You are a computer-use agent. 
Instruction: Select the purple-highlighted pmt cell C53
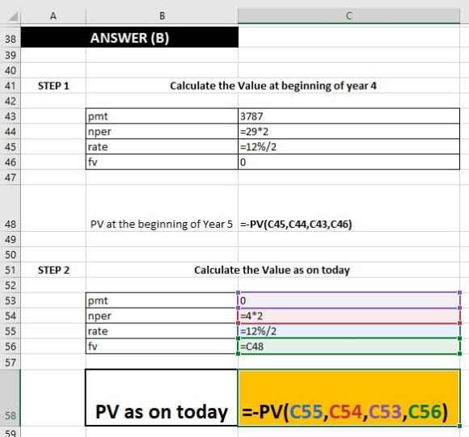pyautogui.click(x=349, y=300)
